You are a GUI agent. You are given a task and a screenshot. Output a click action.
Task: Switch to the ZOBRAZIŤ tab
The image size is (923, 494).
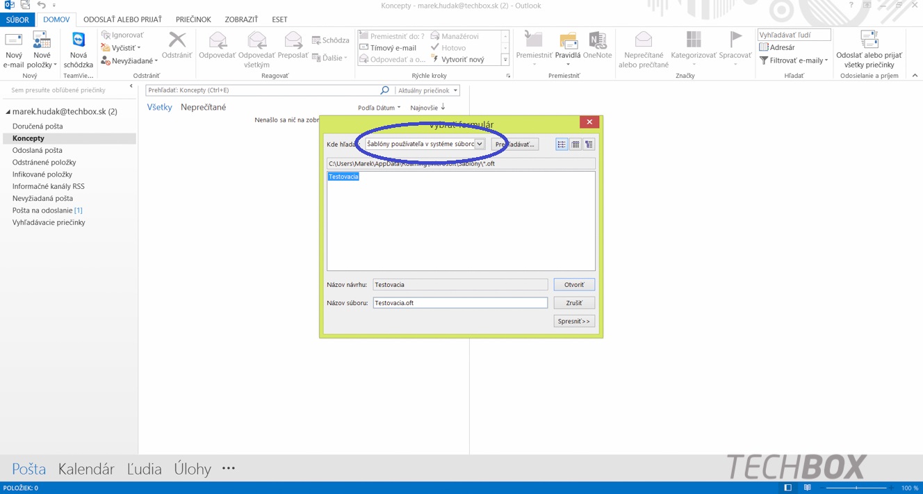[241, 19]
